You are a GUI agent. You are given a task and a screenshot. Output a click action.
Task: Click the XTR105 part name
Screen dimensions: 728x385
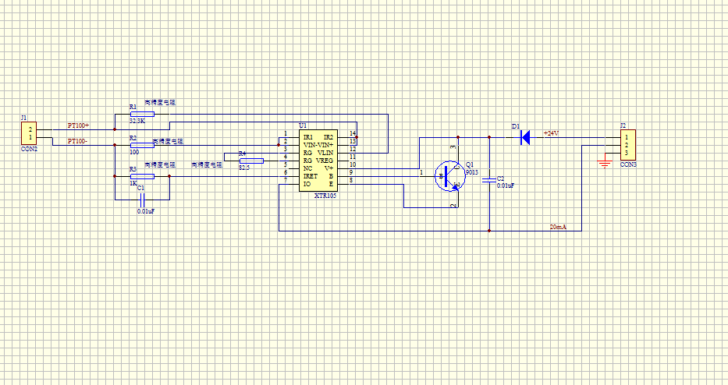(x=325, y=196)
